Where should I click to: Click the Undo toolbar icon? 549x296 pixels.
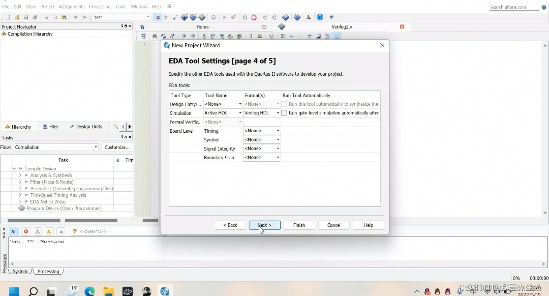[x=75, y=17]
